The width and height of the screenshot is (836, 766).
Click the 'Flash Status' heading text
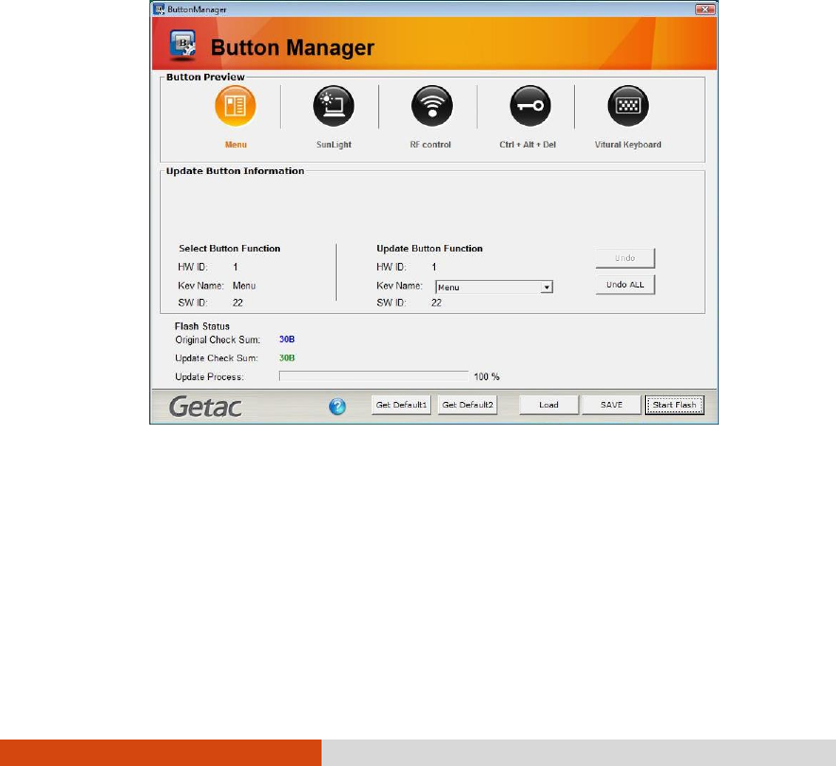[202, 326]
